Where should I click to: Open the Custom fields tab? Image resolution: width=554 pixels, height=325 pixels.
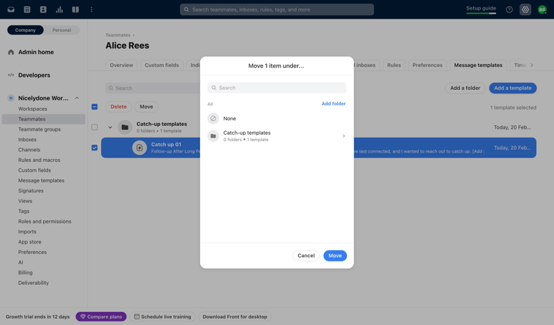point(162,65)
